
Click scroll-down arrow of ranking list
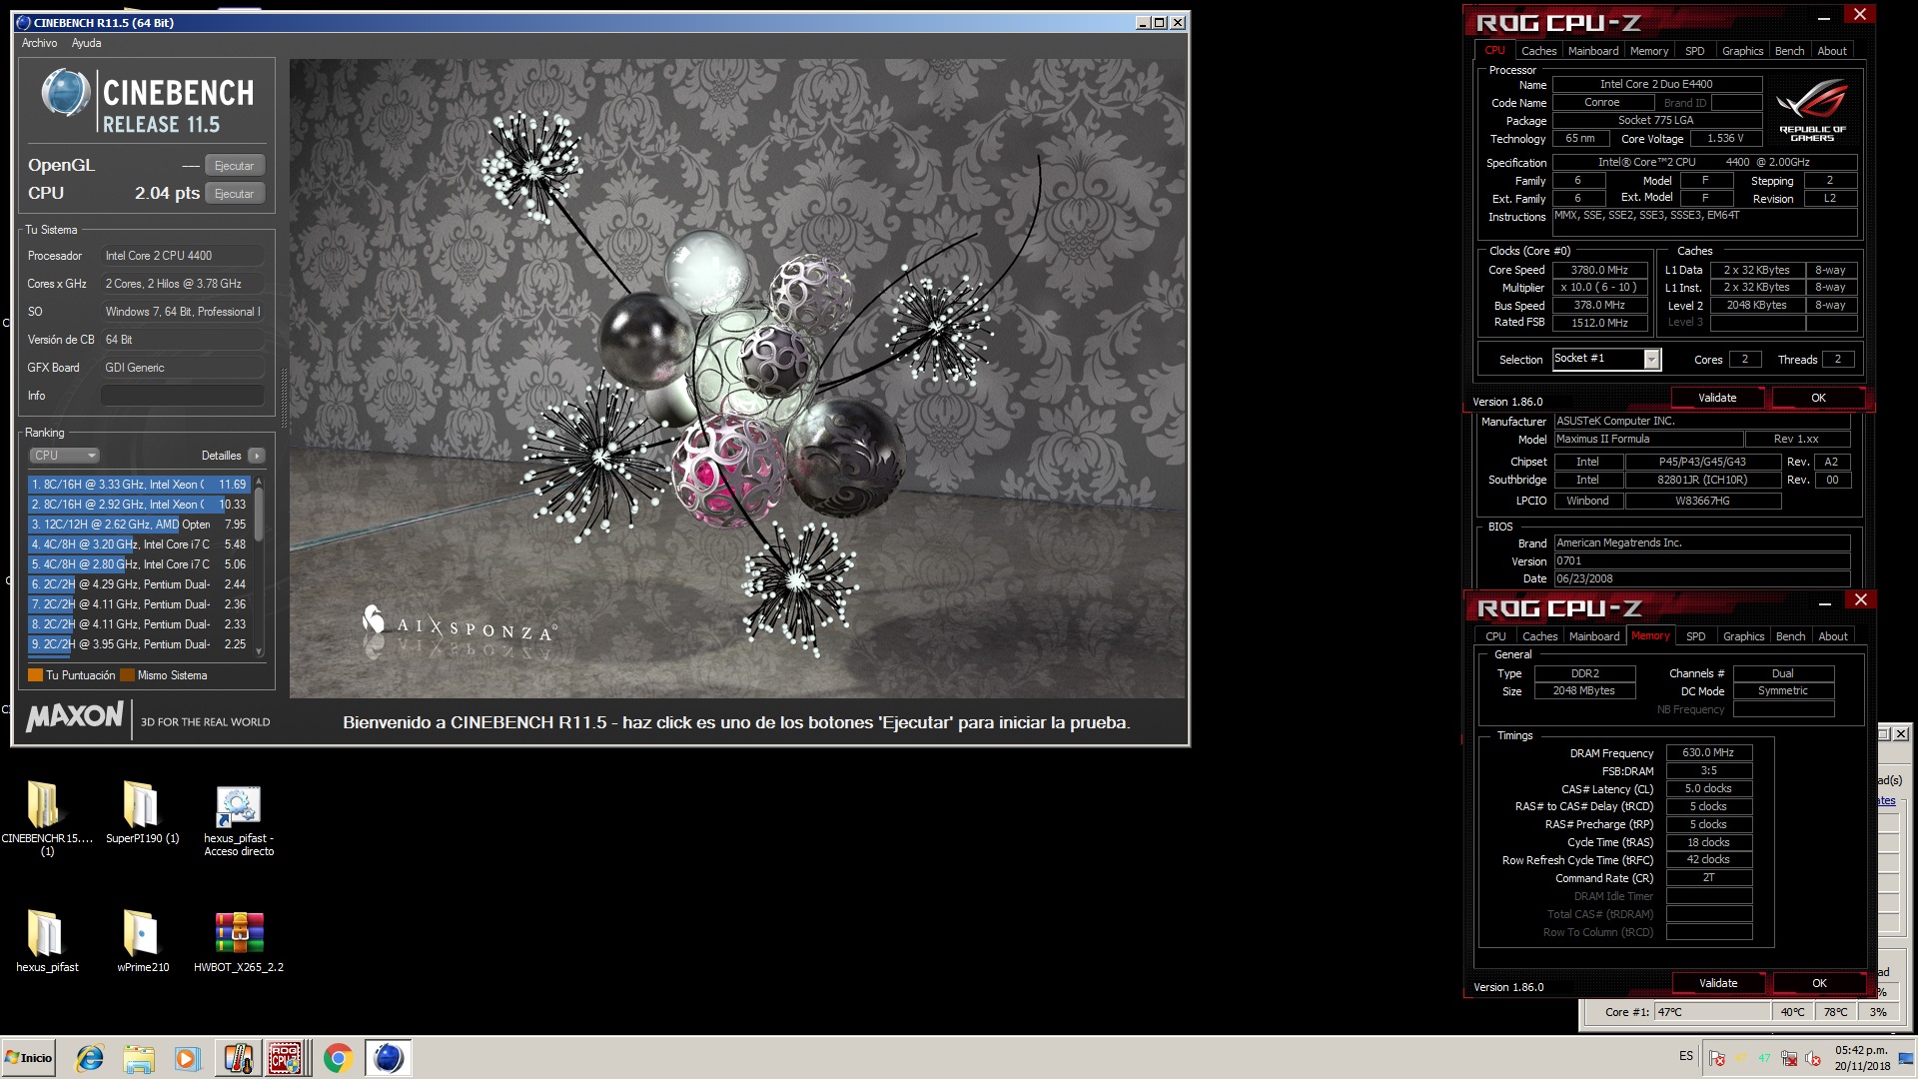(x=260, y=651)
